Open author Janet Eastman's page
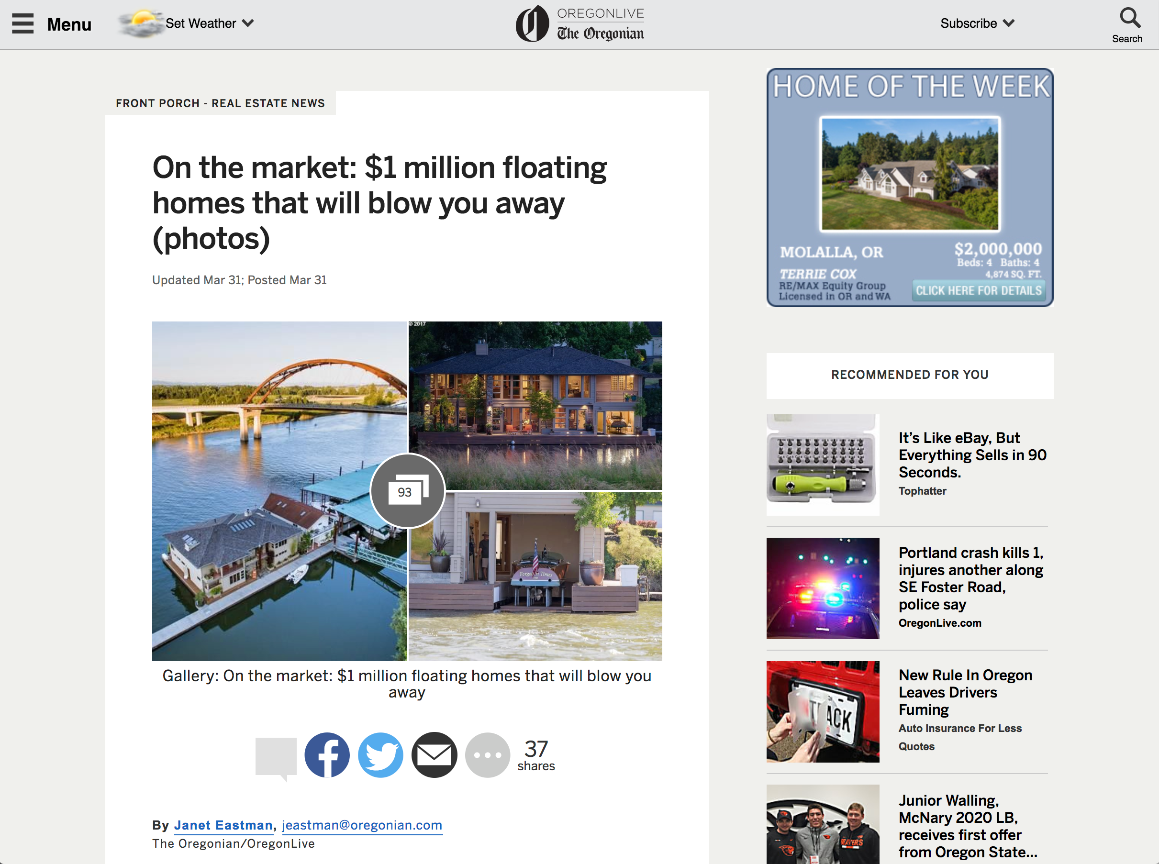This screenshot has height=864, width=1159. click(223, 825)
